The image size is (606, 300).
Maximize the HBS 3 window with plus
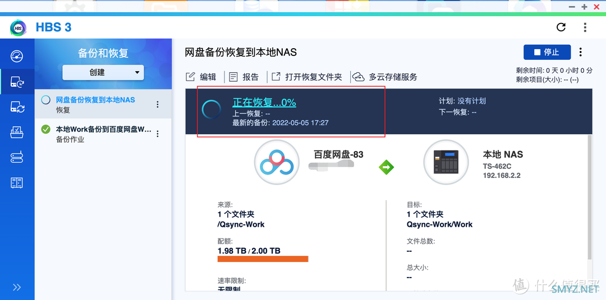pos(584,7)
